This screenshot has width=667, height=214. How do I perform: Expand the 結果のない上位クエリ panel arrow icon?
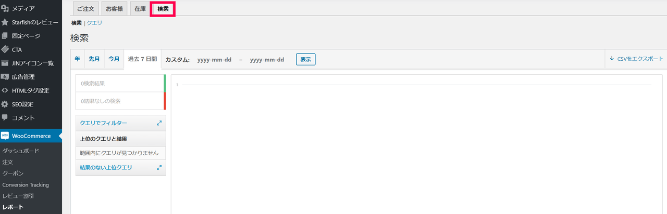pos(159,168)
